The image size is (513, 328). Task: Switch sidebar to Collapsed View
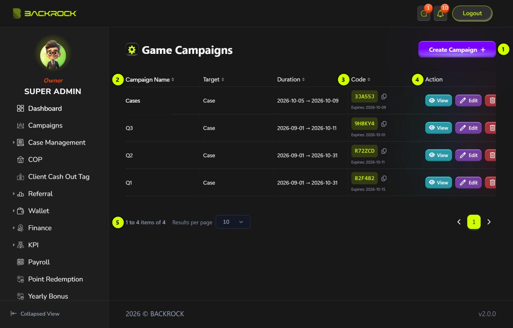[35, 314]
